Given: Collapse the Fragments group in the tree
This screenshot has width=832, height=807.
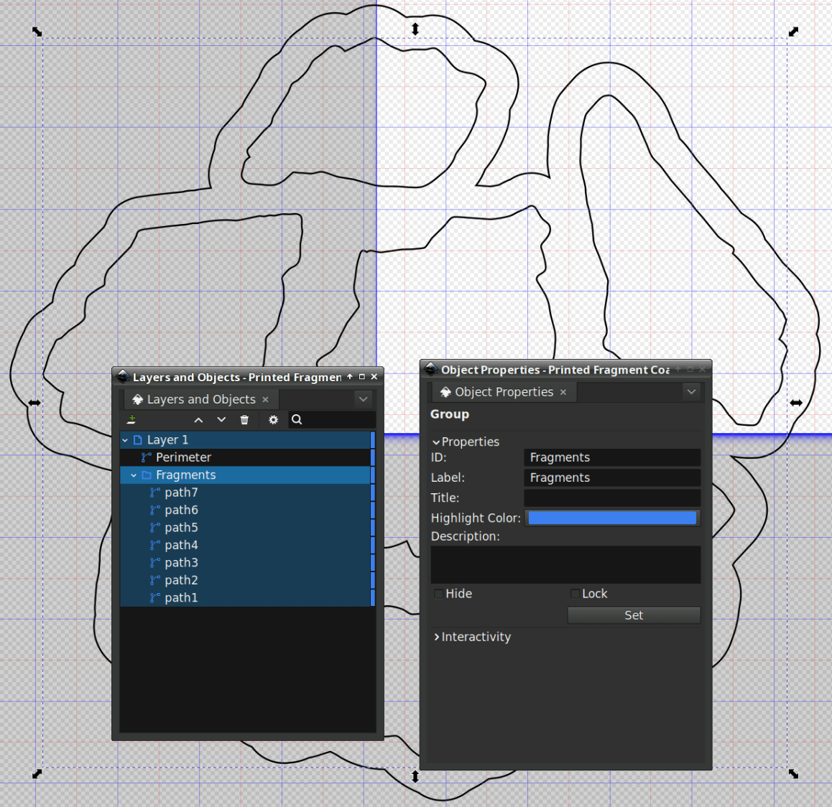Looking at the screenshot, I should pyautogui.click(x=133, y=475).
